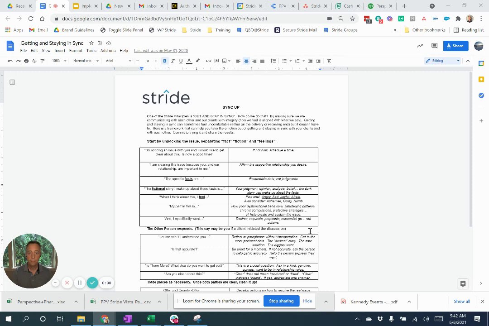Apply left alignment
This screenshot has width=489, height=326.
pyautogui.click(x=238, y=61)
